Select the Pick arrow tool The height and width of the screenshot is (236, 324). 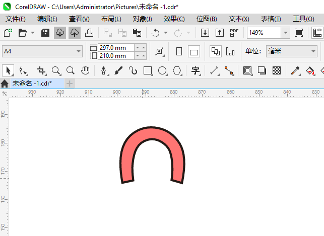(x=8, y=70)
